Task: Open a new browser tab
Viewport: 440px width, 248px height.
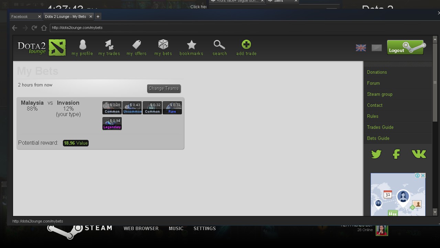Action: coord(98,17)
